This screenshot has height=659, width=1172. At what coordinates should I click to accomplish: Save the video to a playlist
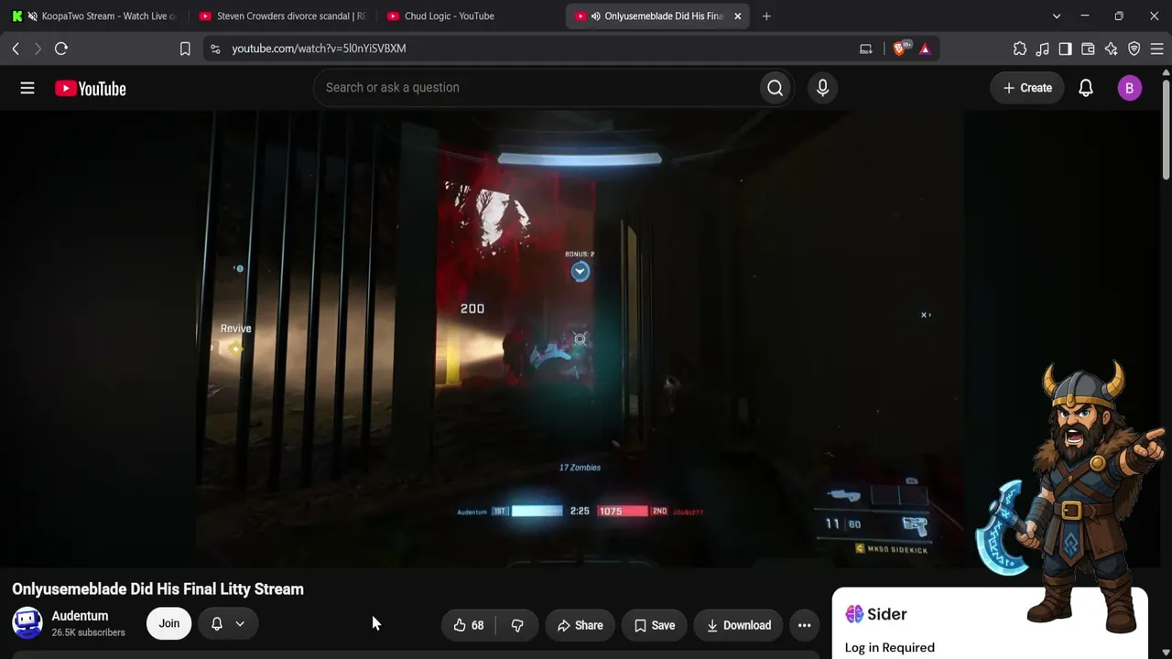[655, 625]
